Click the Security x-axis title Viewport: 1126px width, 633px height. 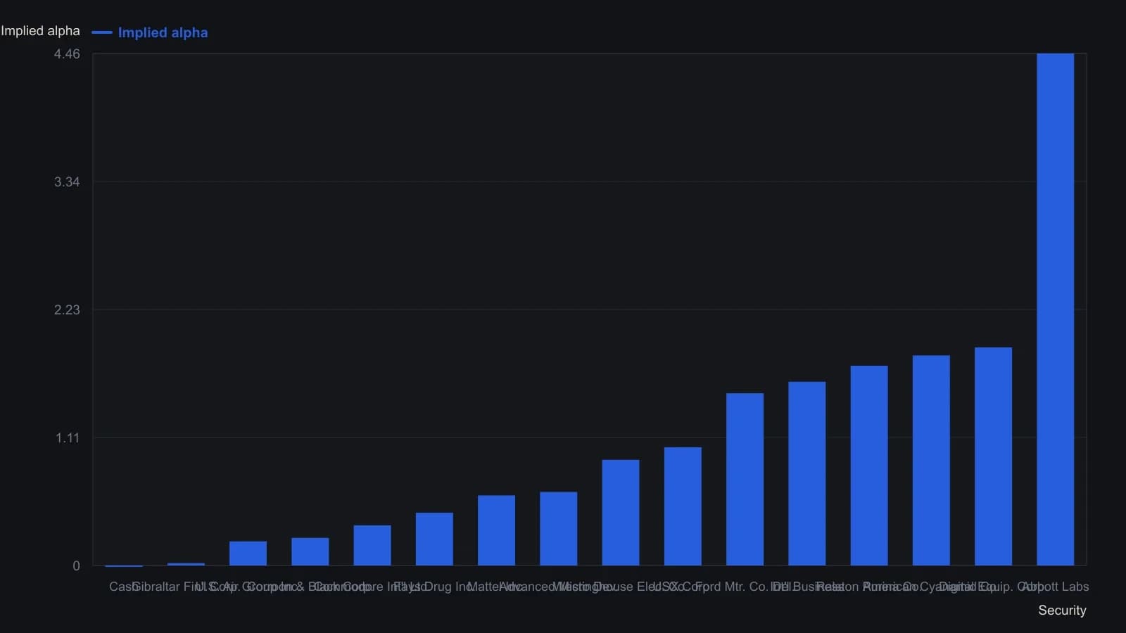pos(1062,610)
